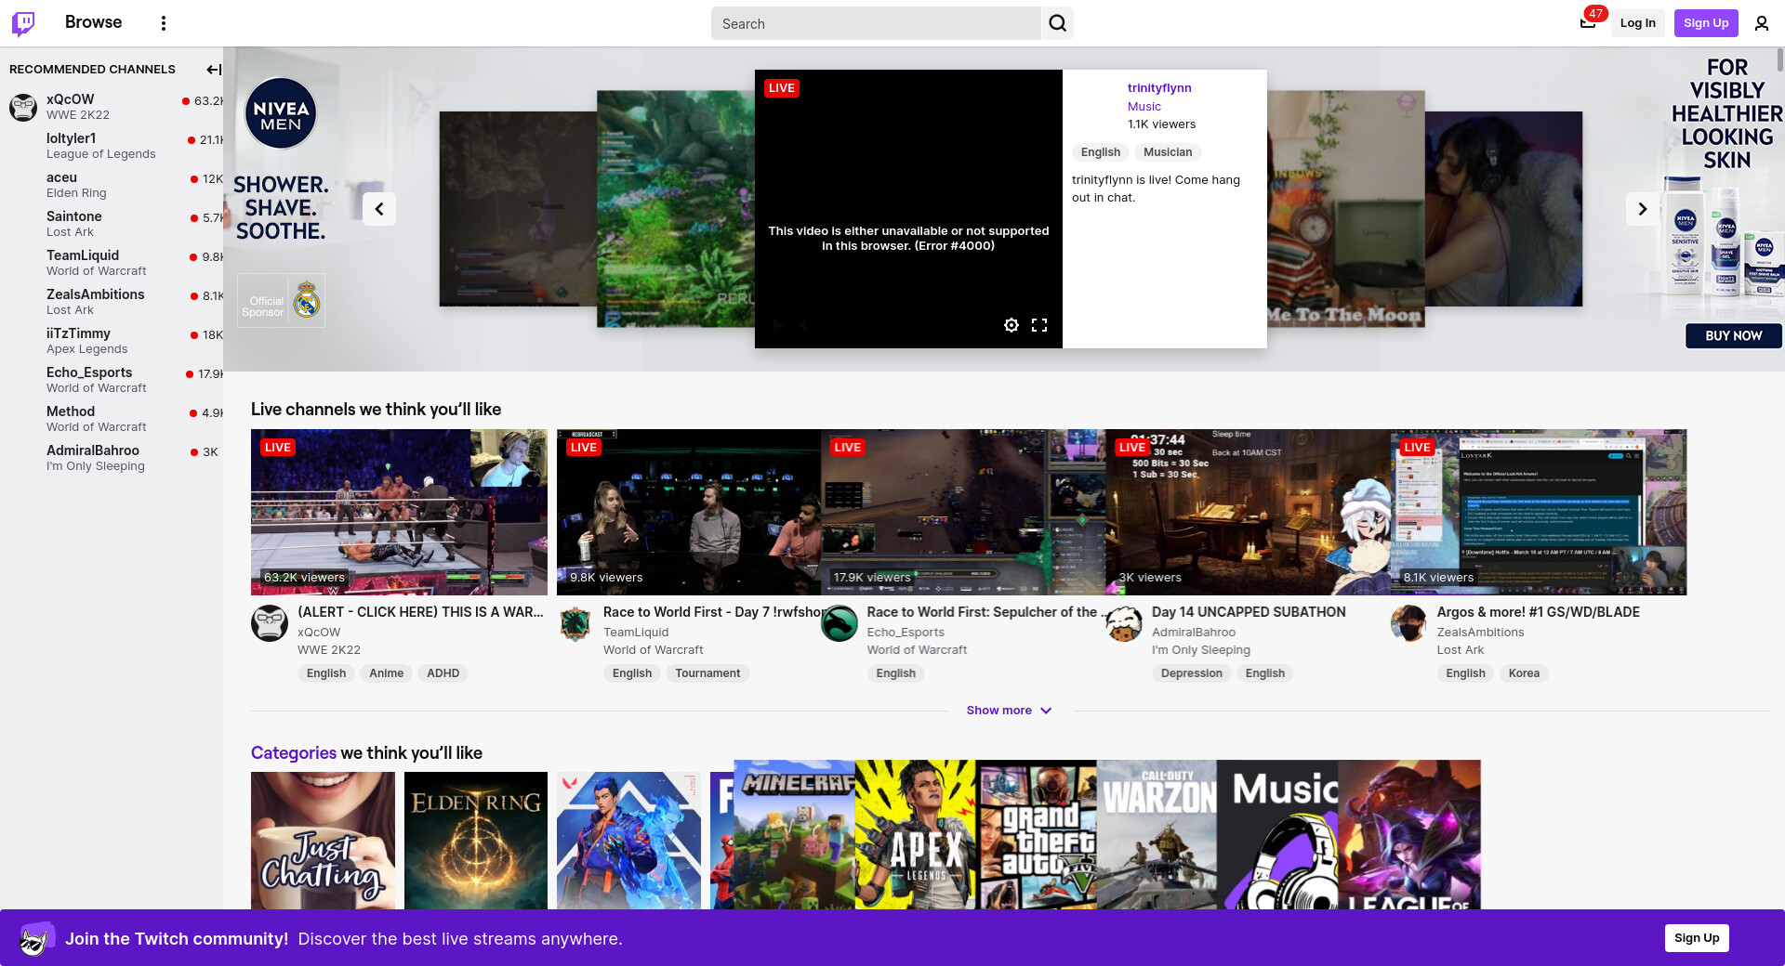Open the notifications inbox with 47 badge

click(x=1588, y=23)
